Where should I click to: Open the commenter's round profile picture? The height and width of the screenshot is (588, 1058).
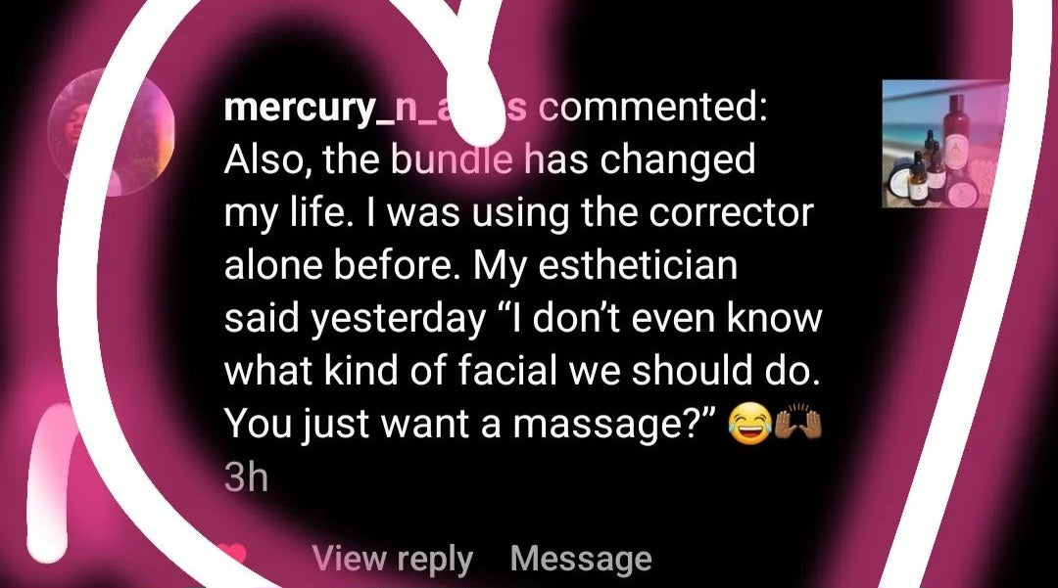(x=112, y=132)
